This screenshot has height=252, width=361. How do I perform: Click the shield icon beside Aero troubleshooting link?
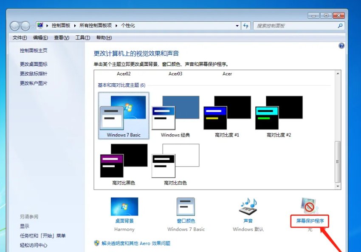97,243
